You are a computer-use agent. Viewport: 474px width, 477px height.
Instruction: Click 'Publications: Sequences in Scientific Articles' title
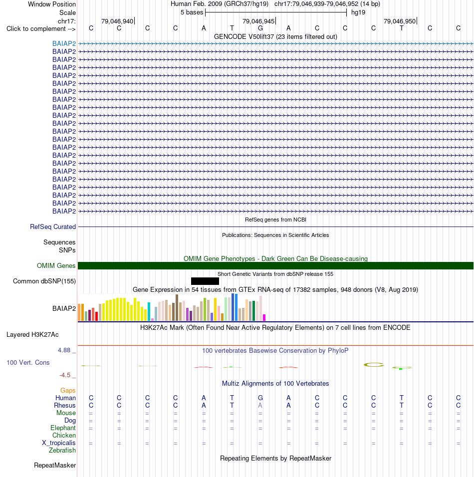point(275,235)
